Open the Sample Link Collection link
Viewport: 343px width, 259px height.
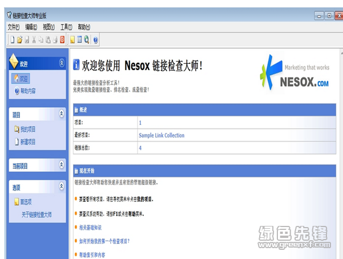162,135
